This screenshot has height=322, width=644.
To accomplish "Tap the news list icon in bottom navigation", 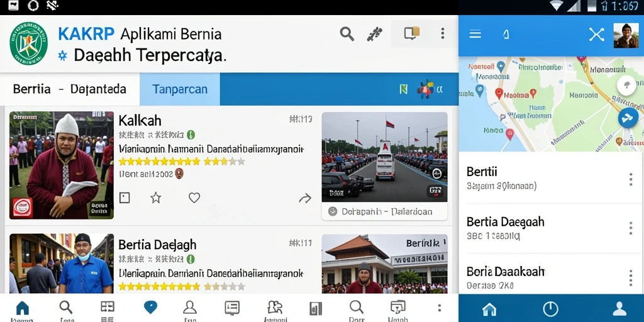I will click(x=232, y=308).
